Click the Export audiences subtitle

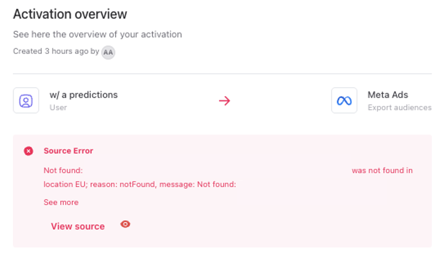(399, 108)
